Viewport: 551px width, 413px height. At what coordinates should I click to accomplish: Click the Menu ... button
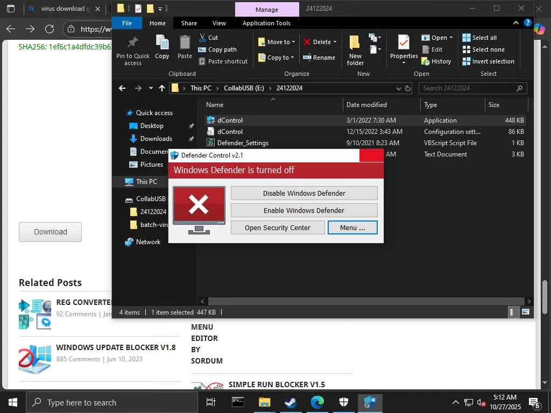tap(352, 227)
